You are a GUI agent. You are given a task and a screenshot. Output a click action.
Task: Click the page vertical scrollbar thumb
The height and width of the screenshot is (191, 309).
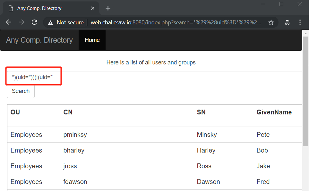(305, 91)
